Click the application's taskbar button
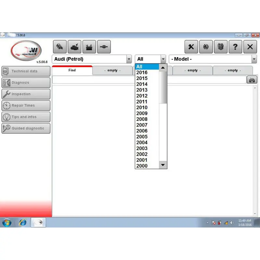The width and height of the screenshot is (260, 260). (38, 222)
